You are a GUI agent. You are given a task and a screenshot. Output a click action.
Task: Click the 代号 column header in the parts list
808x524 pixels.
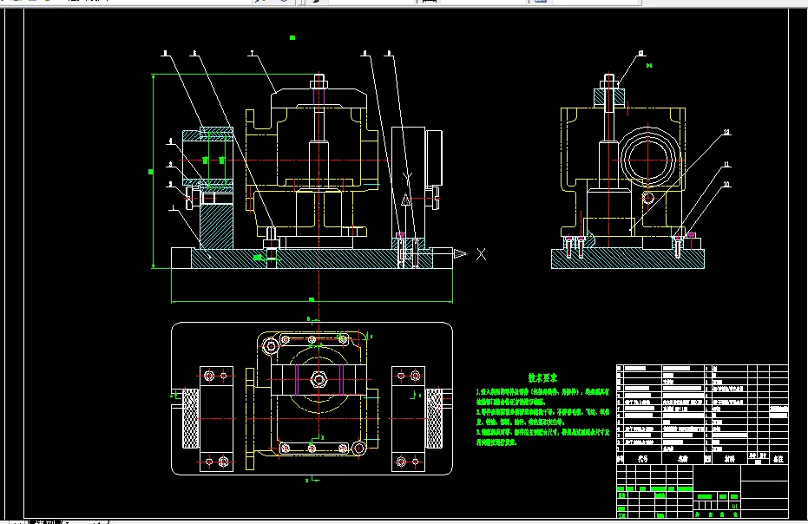642,459
